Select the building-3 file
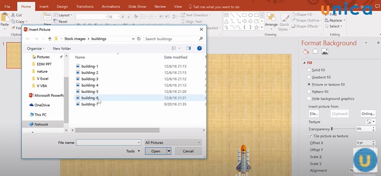Screen dimensions: 381x176 click(x=89, y=79)
